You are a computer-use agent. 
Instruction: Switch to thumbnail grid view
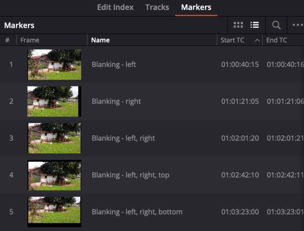tap(238, 25)
